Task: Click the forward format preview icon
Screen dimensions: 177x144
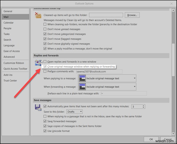Action: tap(82, 87)
